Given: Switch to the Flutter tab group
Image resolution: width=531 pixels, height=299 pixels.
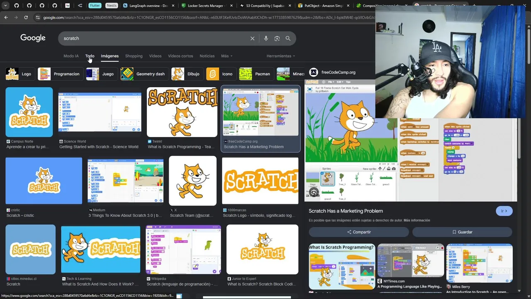Looking at the screenshot, I should coord(95,6).
